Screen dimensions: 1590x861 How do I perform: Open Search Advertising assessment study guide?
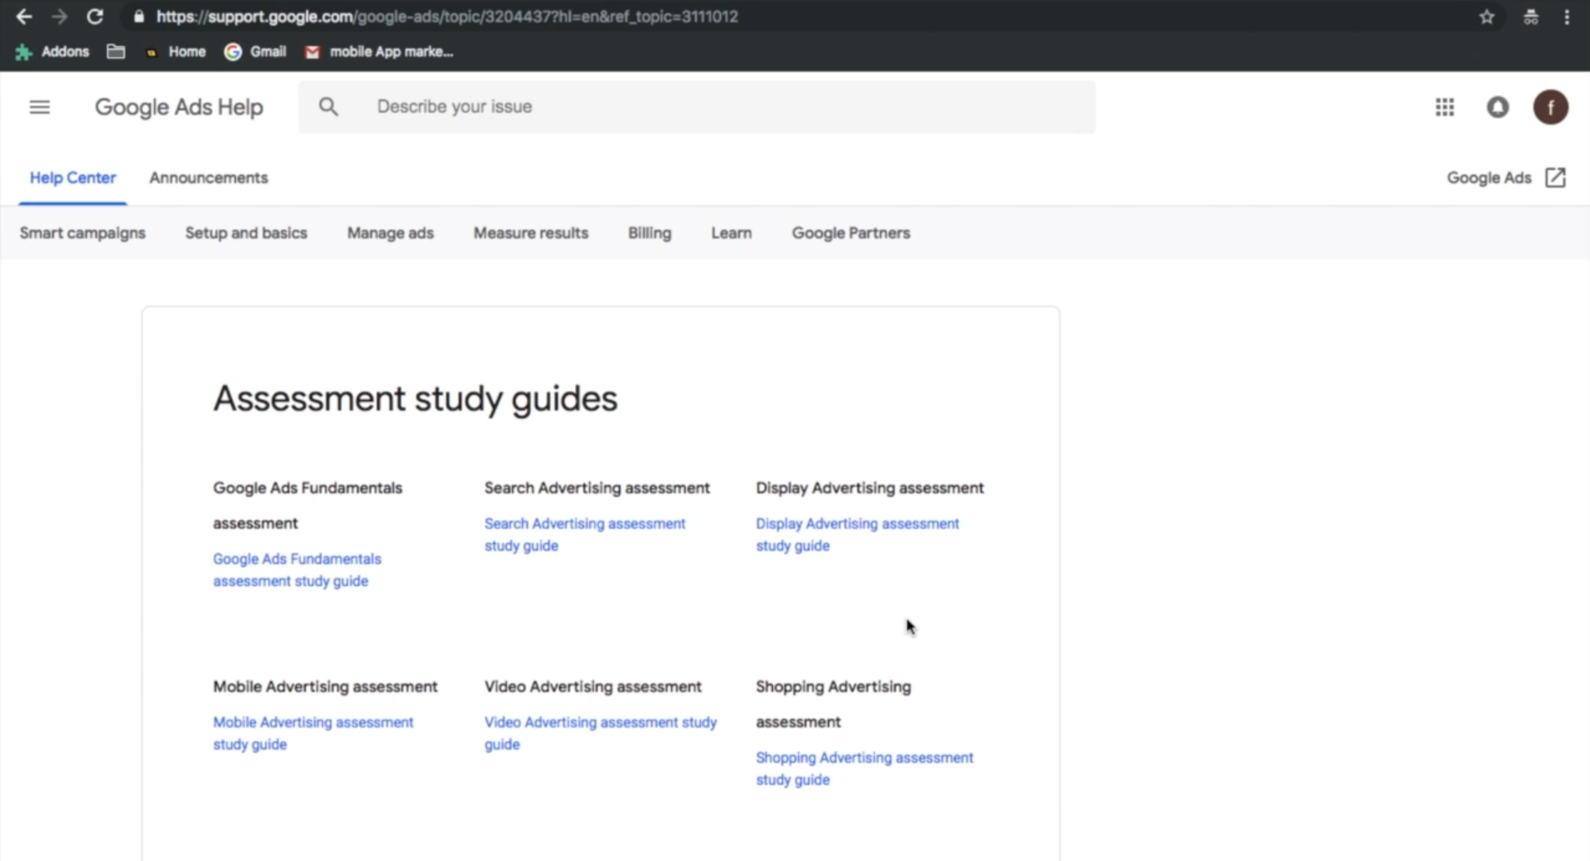[584, 534]
